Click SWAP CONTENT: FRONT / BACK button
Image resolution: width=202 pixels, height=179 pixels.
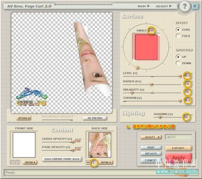[62, 159]
